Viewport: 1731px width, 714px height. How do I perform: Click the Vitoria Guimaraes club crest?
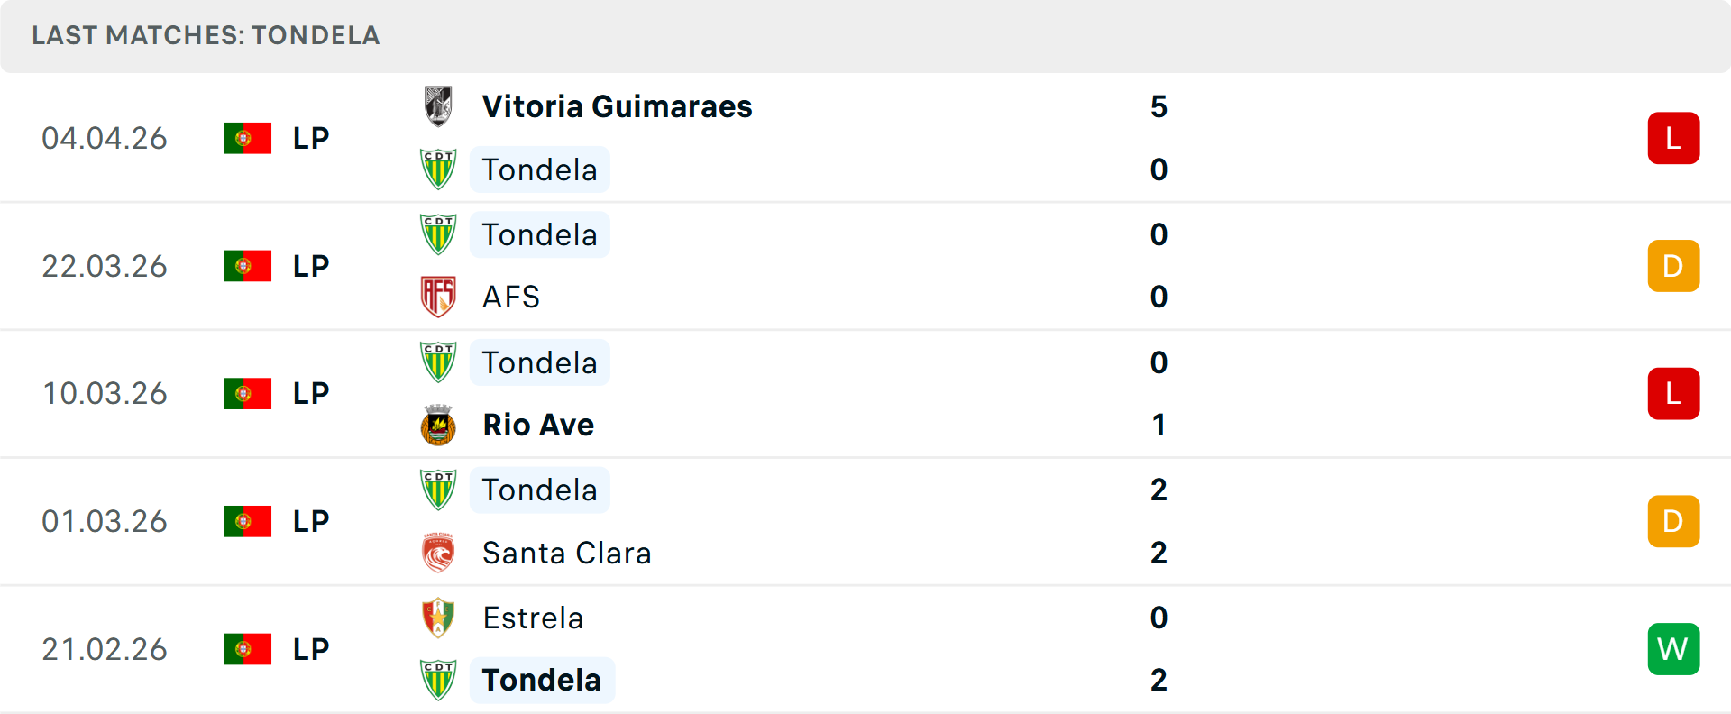(x=439, y=105)
